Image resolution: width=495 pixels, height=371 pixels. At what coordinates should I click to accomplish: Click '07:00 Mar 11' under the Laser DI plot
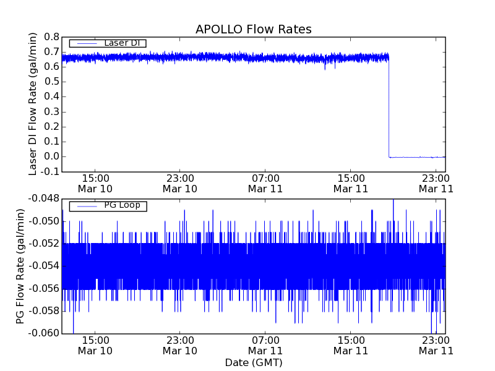(x=265, y=184)
